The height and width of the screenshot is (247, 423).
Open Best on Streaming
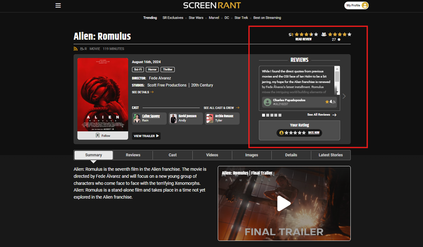[x=267, y=18]
